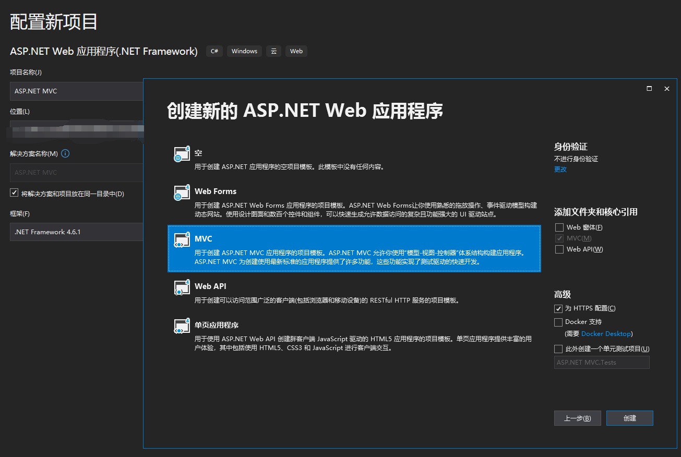Maximize the ASP.NET Web application dialog

[649, 89]
